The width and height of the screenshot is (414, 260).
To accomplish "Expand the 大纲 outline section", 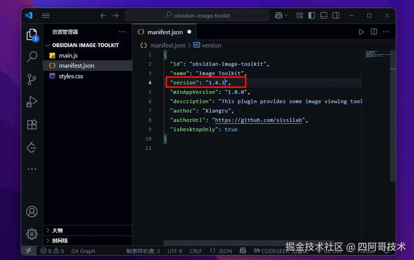I will 87,230.
